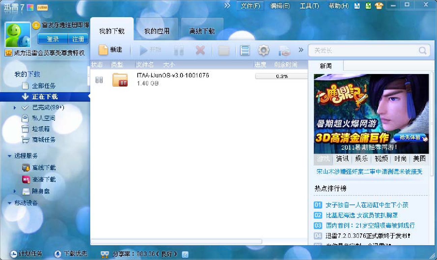
Task: Open the 文件(F) menu
Action: click(250, 6)
